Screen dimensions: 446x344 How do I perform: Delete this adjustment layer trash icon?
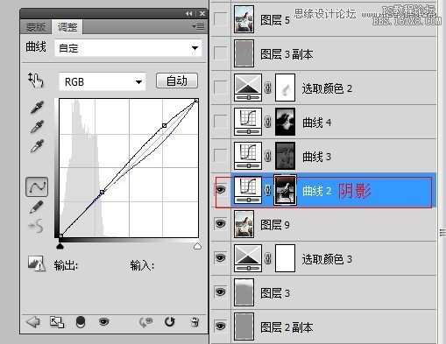pyautogui.click(x=195, y=322)
